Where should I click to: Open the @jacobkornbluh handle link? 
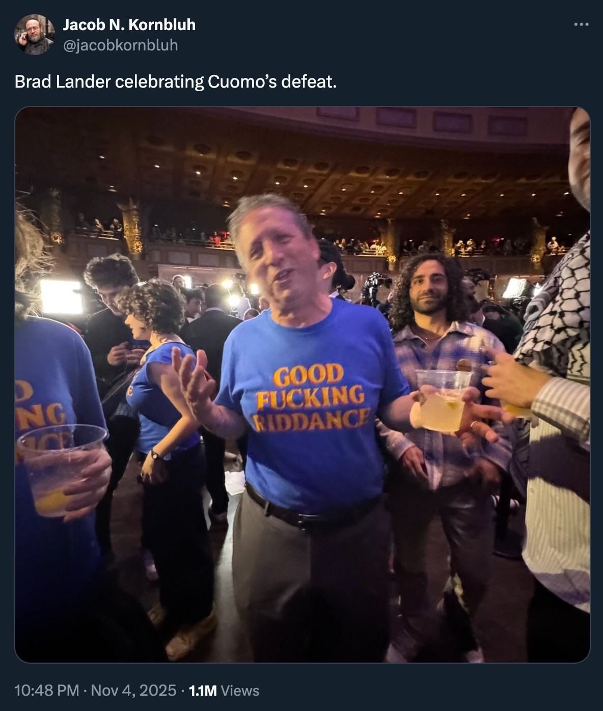(120, 45)
